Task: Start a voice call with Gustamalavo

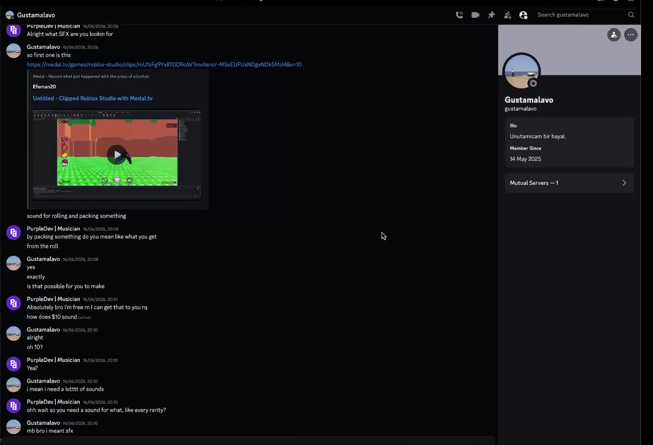Action: click(459, 15)
